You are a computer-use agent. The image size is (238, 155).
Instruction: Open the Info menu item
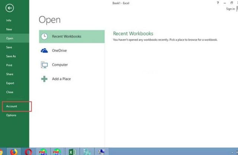click(9, 20)
